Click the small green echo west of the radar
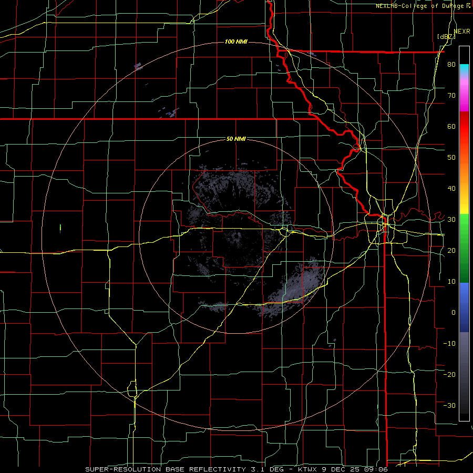Viewport: 473px width, 473px height. [60, 228]
